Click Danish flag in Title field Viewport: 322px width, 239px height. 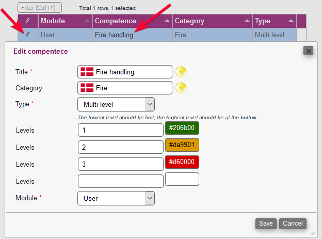[x=87, y=72]
